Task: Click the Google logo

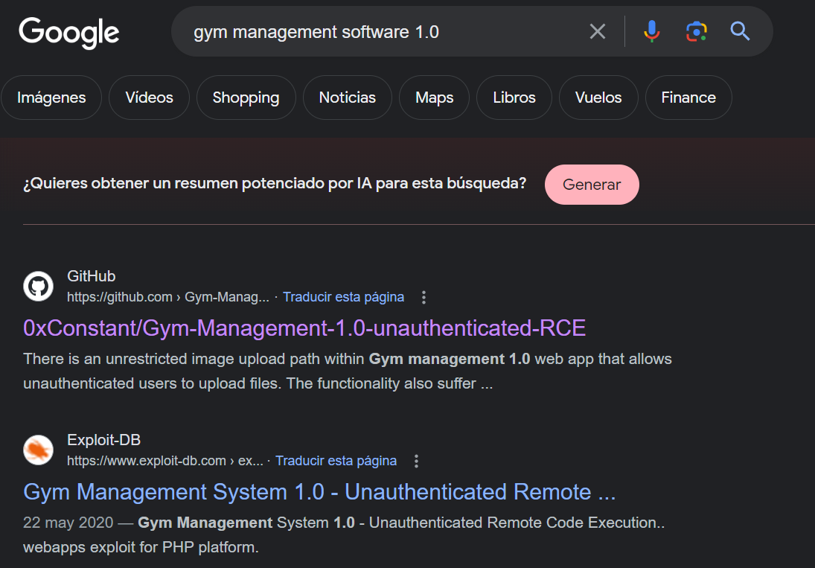Action: [68, 32]
